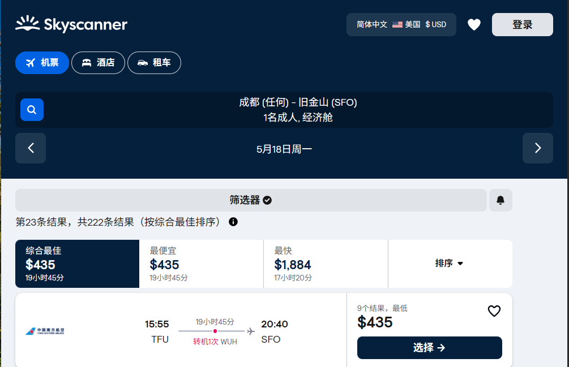Viewport: 569px width, 367px height.
Task: Go to next day using right arrow
Action: click(537, 148)
